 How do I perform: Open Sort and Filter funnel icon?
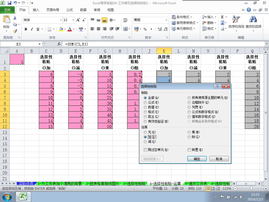coord(236,19)
